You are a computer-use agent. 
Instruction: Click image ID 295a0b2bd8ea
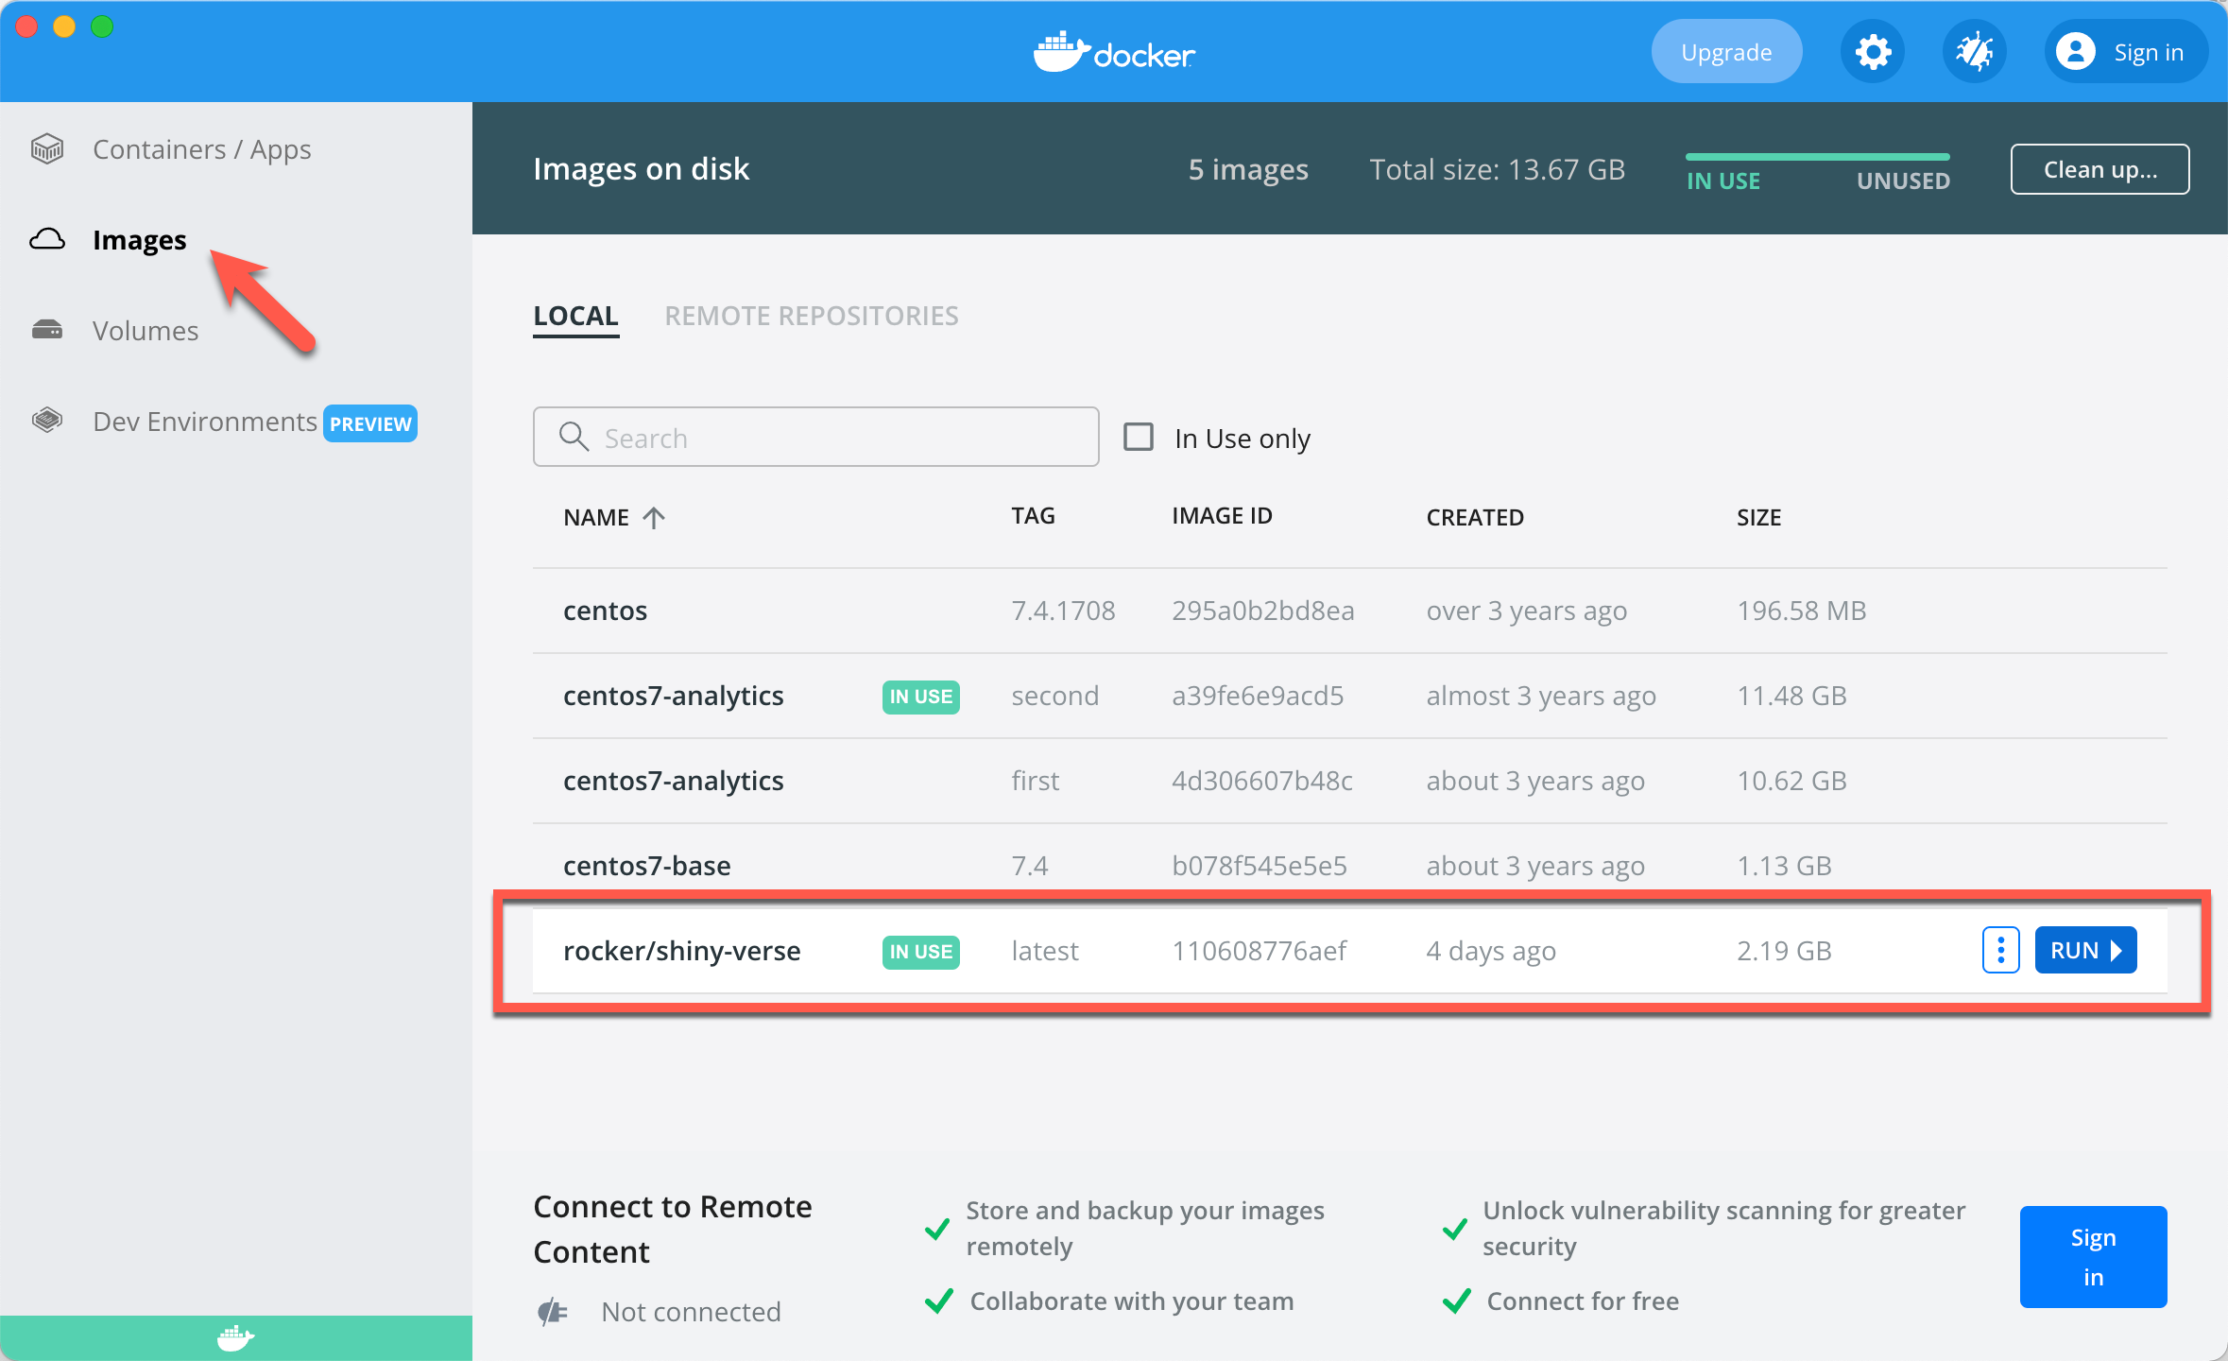tap(1262, 611)
